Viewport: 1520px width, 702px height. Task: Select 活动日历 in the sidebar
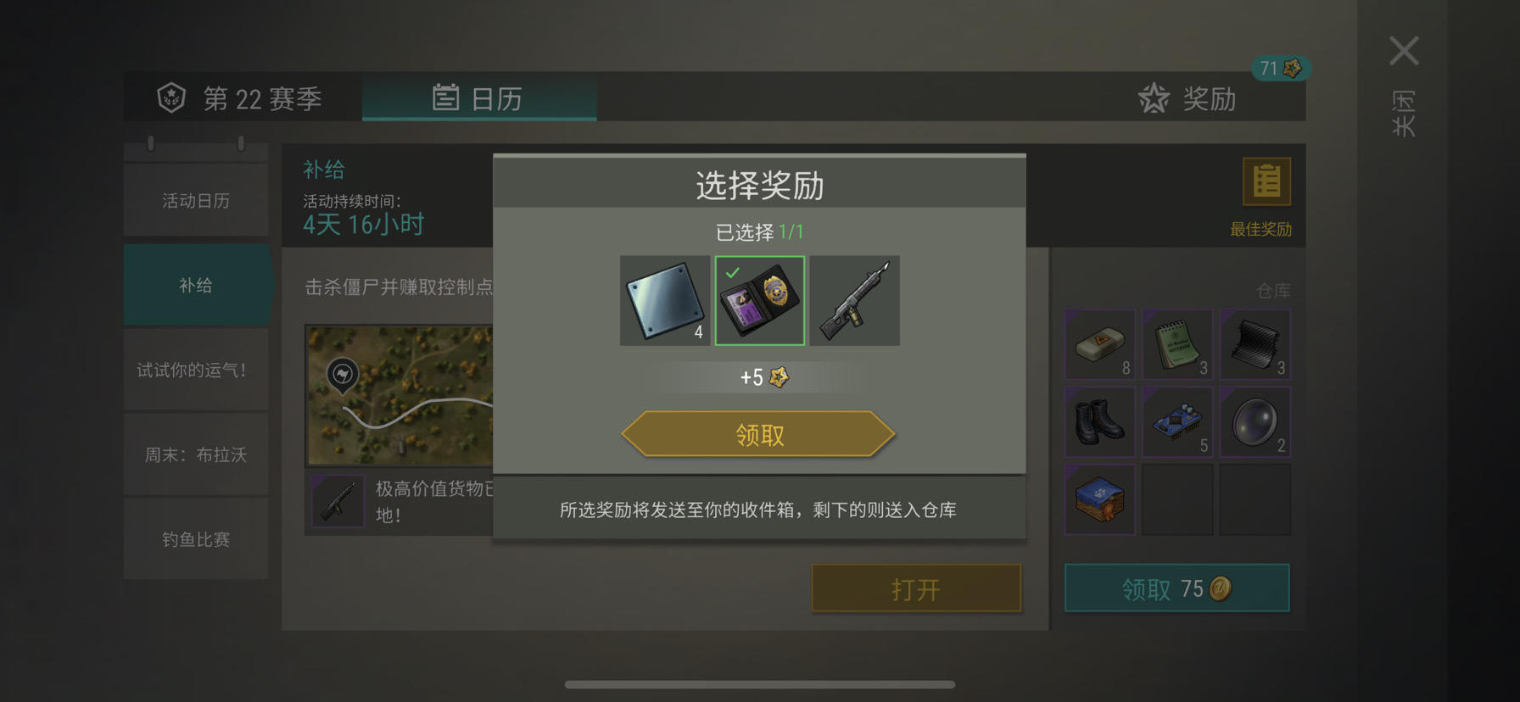tap(196, 200)
